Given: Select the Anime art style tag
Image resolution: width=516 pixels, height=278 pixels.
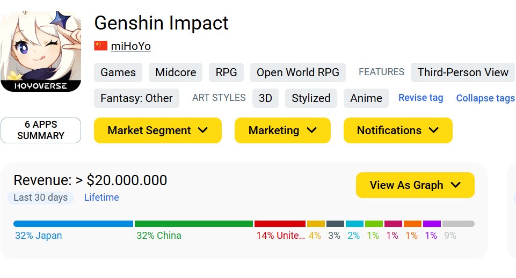Looking at the screenshot, I should click(x=366, y=98).
